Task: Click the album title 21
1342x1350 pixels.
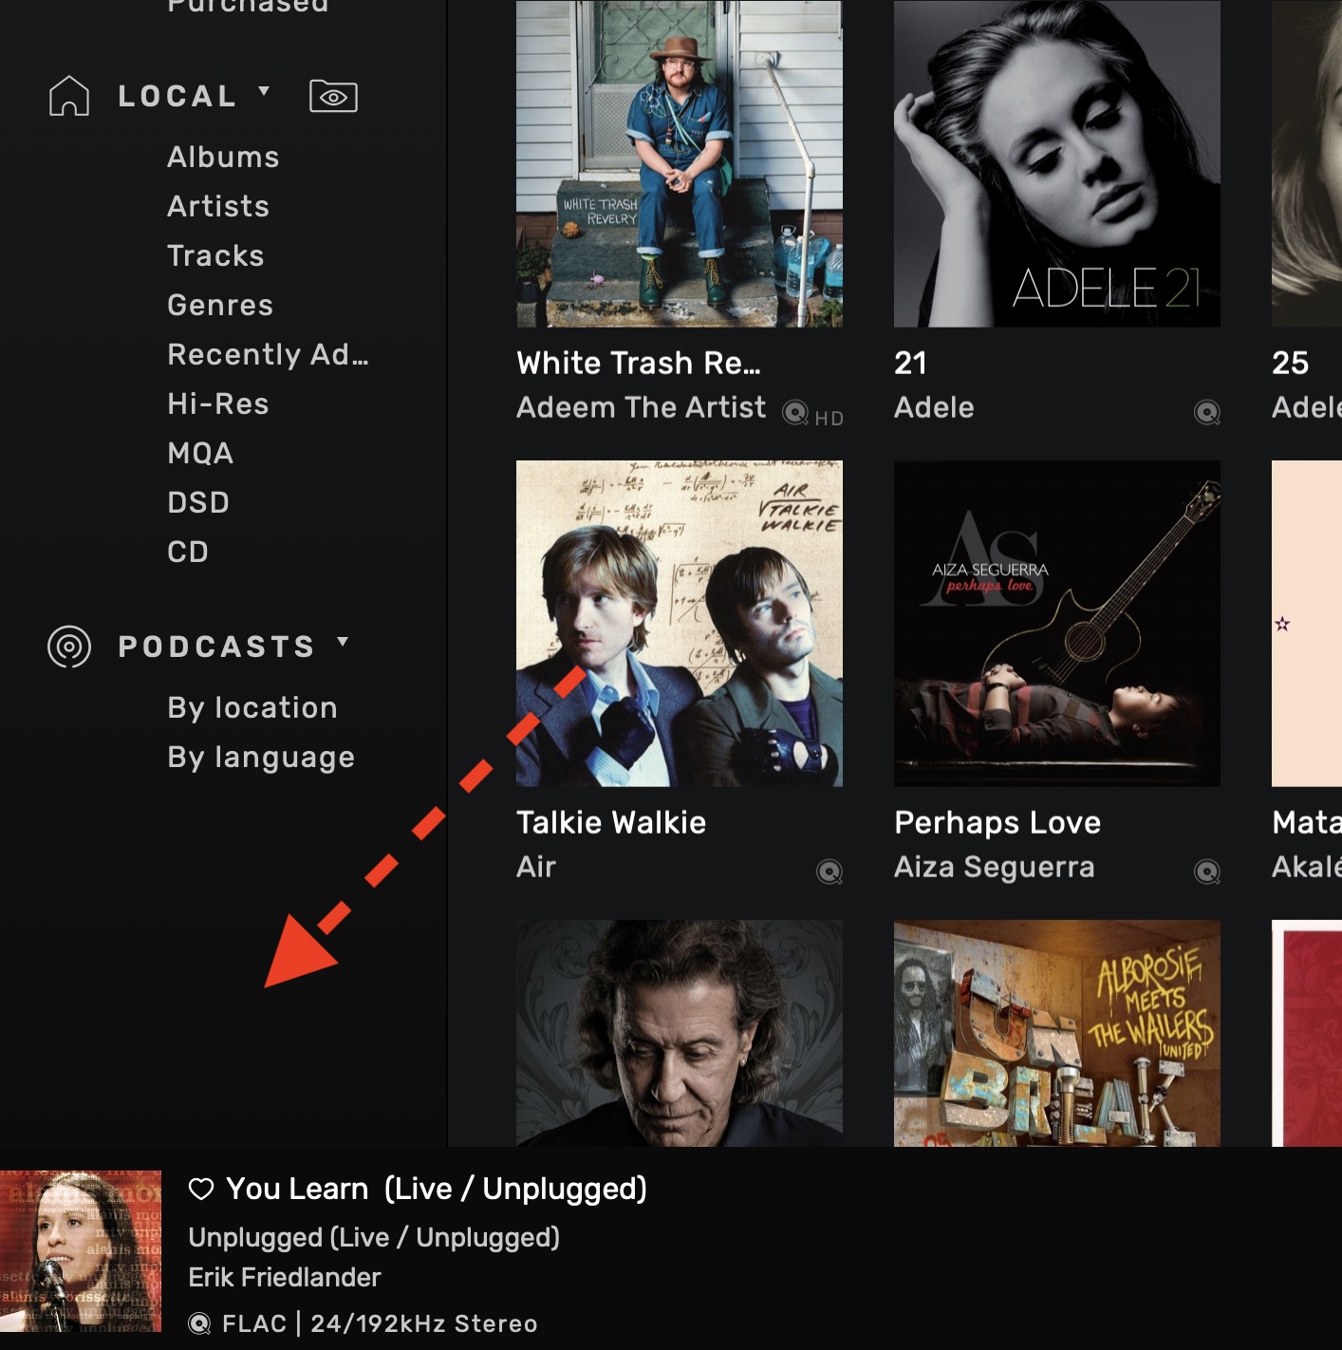Action: tap(910, 363)
